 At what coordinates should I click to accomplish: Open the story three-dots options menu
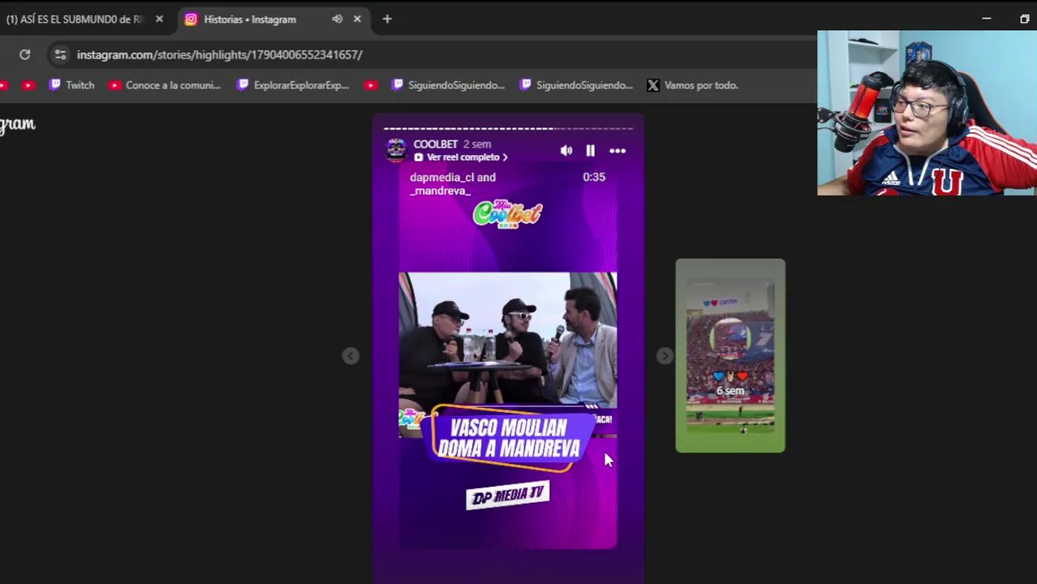(617, 151)
